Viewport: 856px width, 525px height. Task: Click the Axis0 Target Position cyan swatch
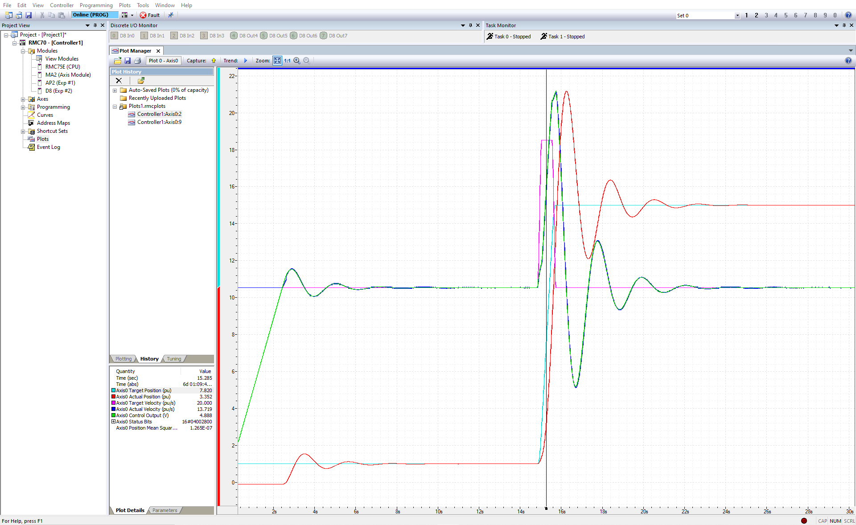click(113, 390)
